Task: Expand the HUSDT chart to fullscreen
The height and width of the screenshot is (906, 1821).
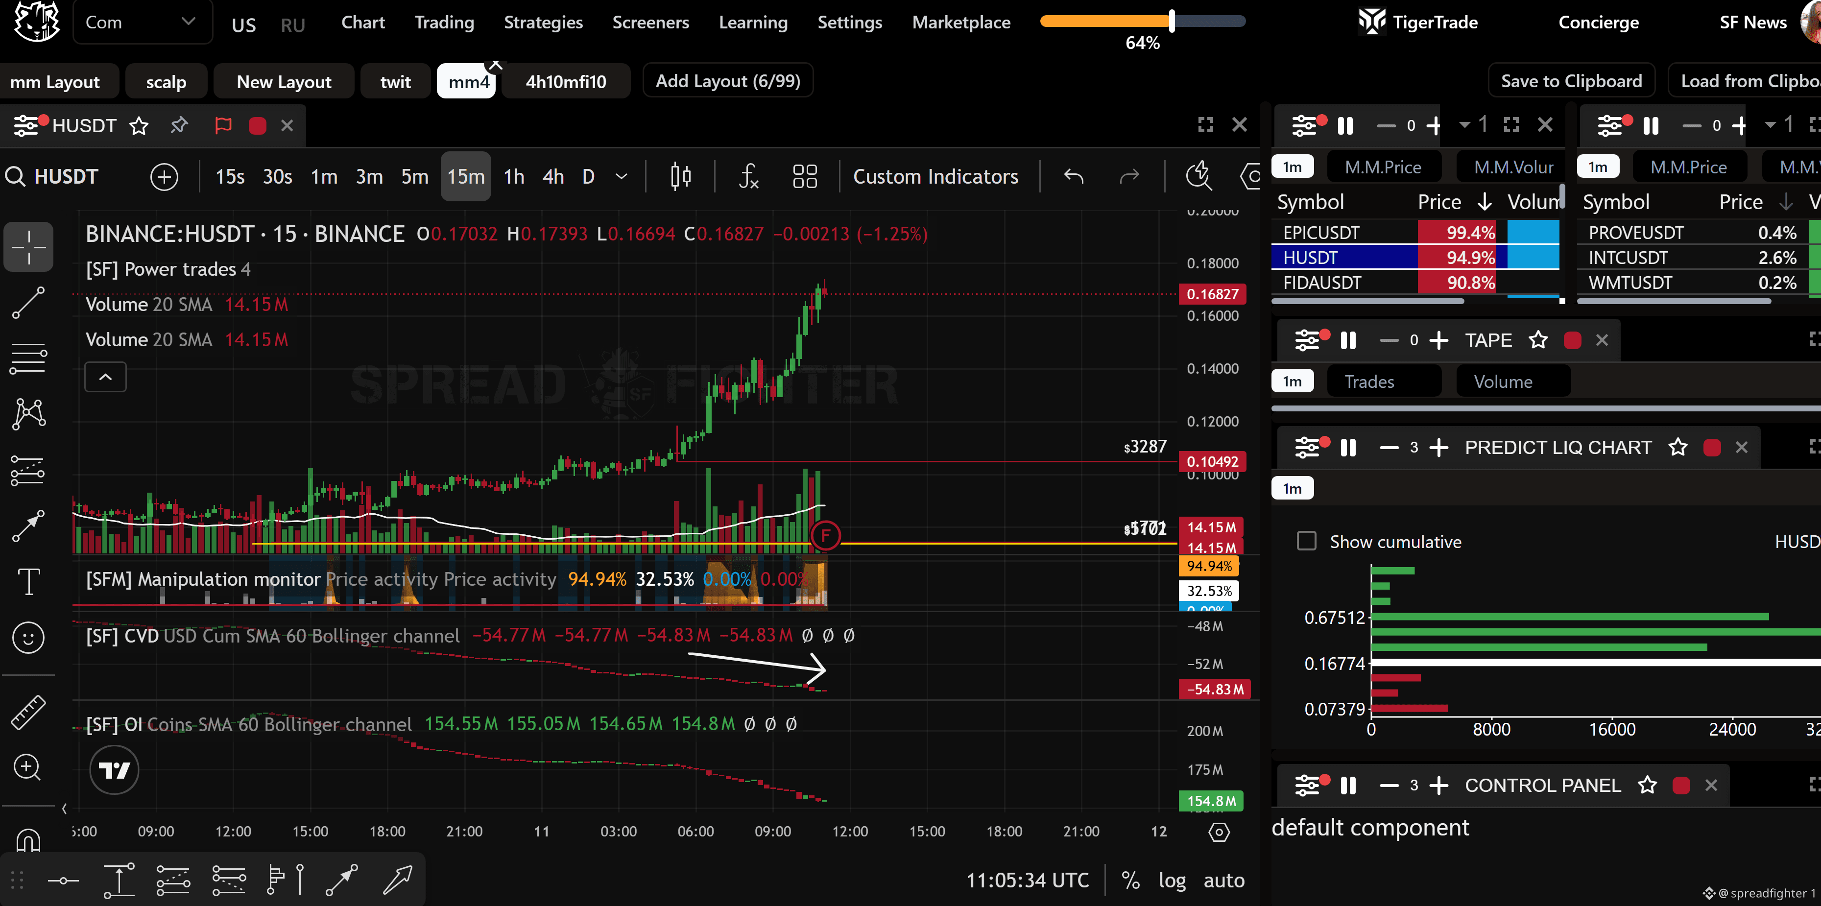Action: click(1205, 125)
